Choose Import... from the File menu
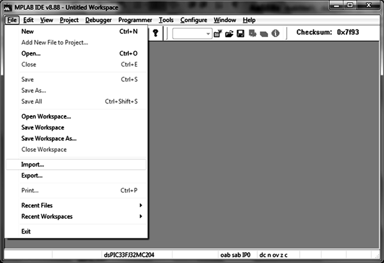This screenshot has width=384, height=263. click(76, 164)
